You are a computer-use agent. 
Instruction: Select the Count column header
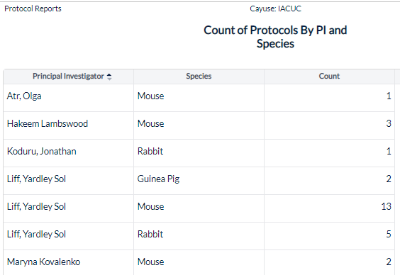click(329, 77)
